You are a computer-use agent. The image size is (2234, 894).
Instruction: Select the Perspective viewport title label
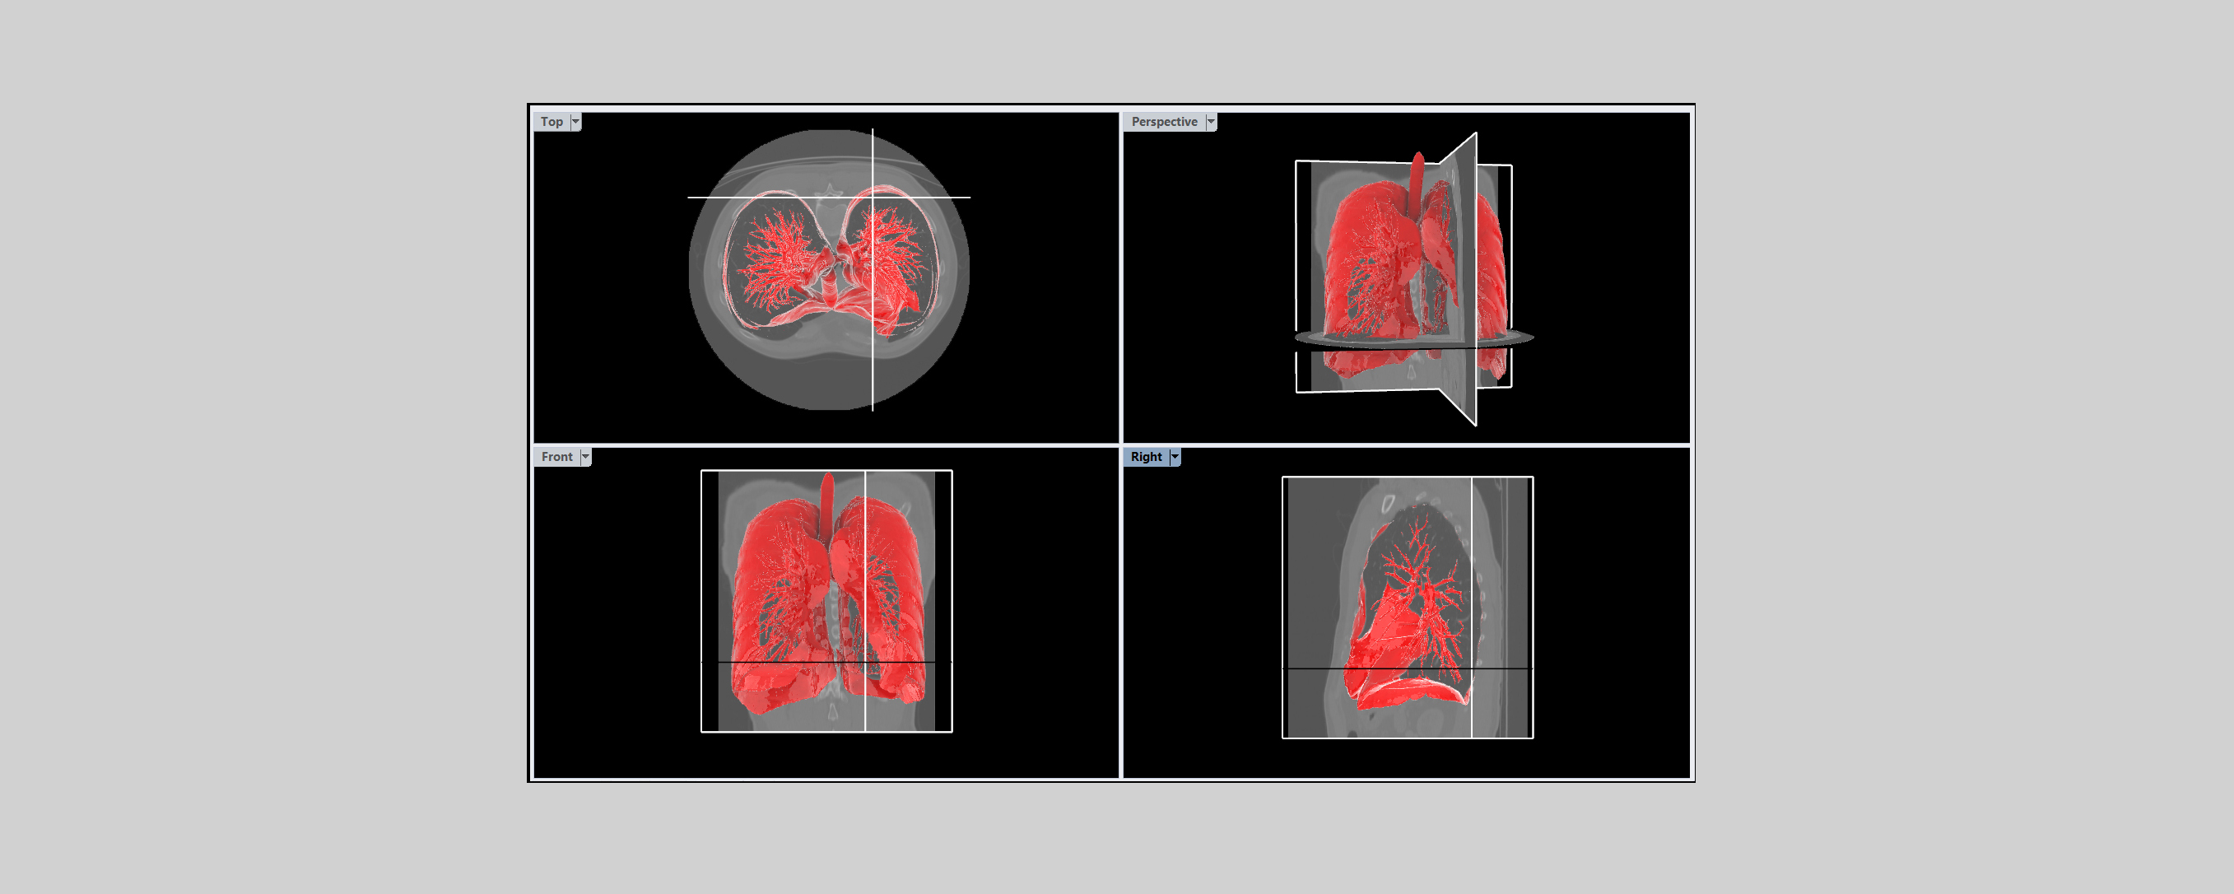[x=1164, y=121]
